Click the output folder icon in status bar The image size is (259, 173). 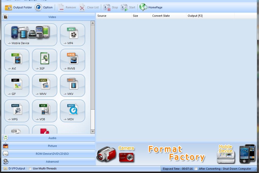tap(5, 168)
